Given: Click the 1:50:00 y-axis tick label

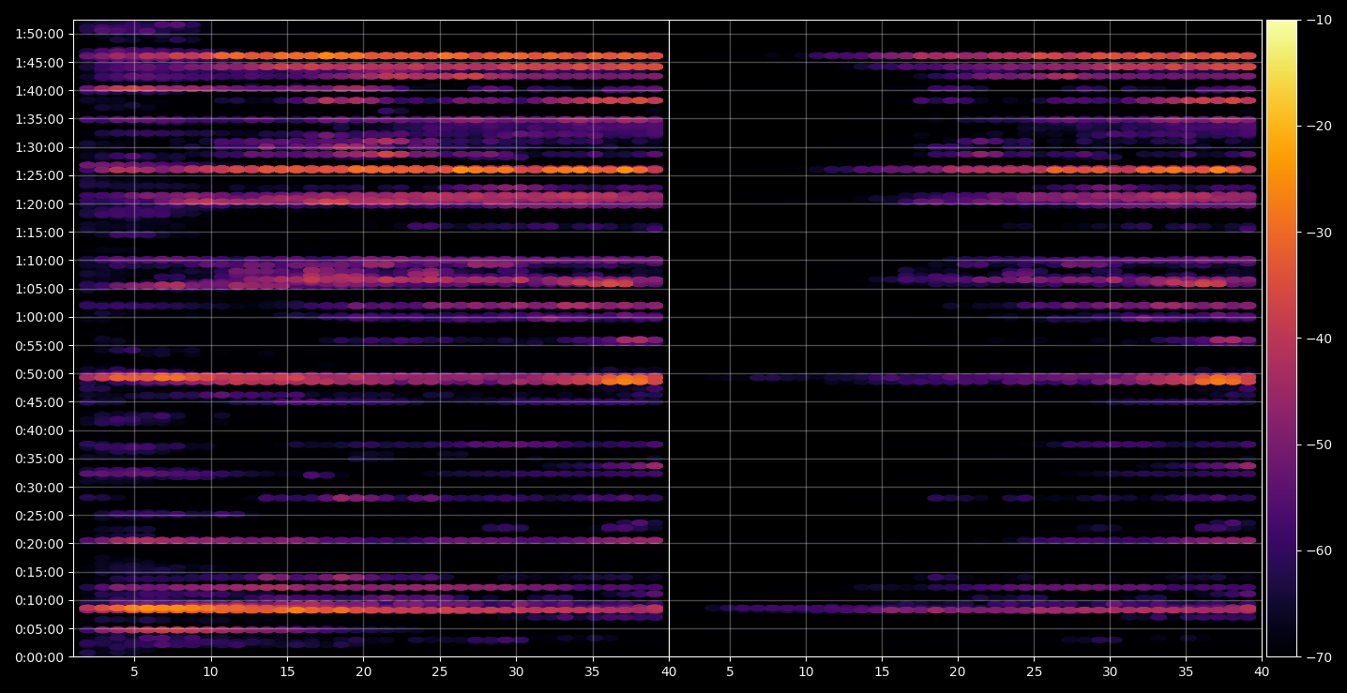Looking at the screenshot, I should tap(39, 34).
